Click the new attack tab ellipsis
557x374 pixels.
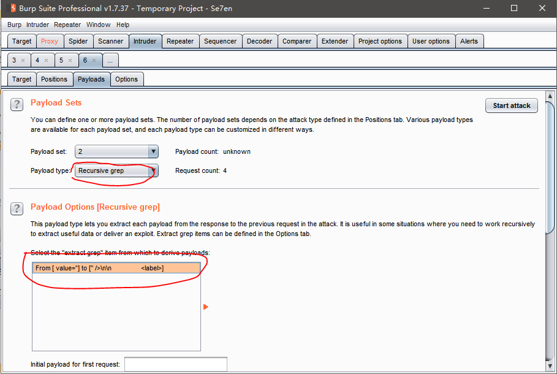coord(110,61)
